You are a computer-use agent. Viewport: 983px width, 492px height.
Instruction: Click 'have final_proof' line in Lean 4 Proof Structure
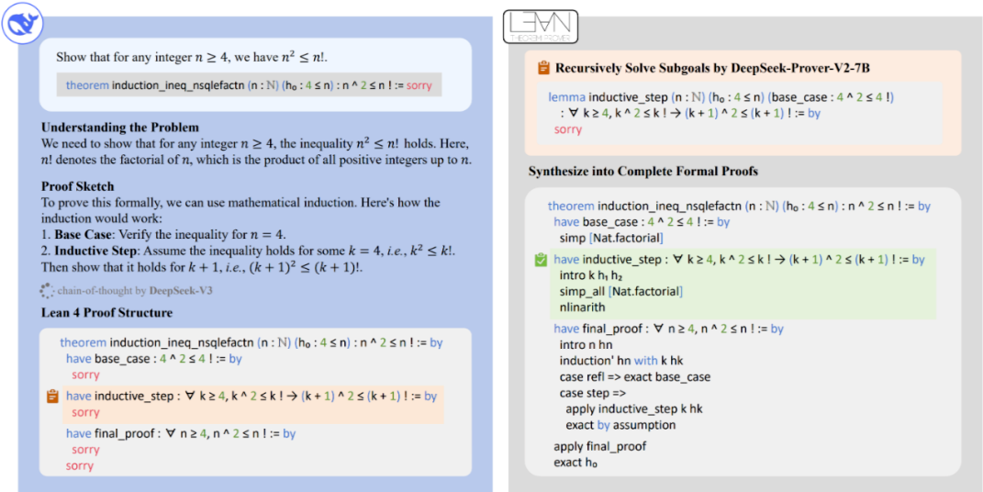pyautogui.click(x=181, y=433)
